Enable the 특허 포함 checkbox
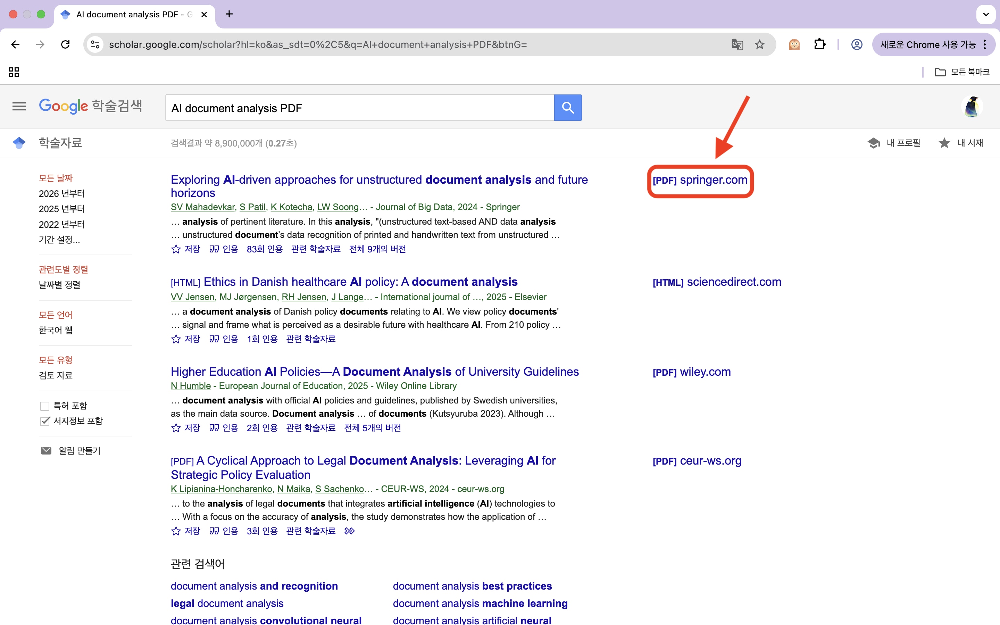The width and height of the screenshot is (1000, 625). point(45,406)
